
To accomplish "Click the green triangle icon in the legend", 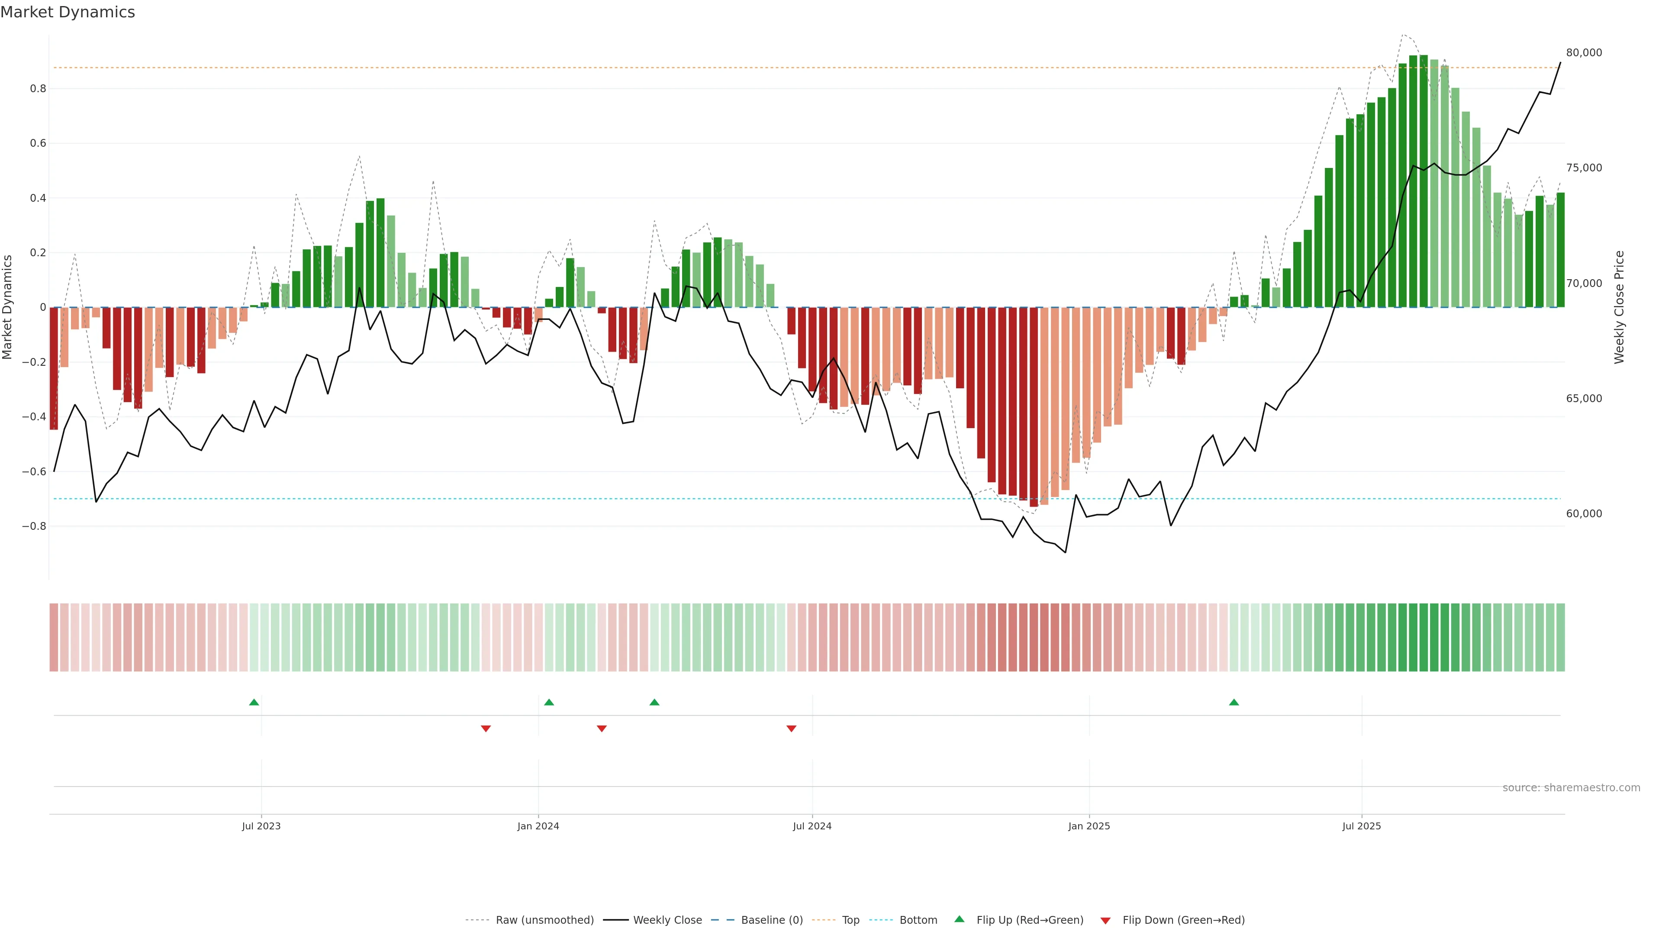I will (x=960, y=919).
